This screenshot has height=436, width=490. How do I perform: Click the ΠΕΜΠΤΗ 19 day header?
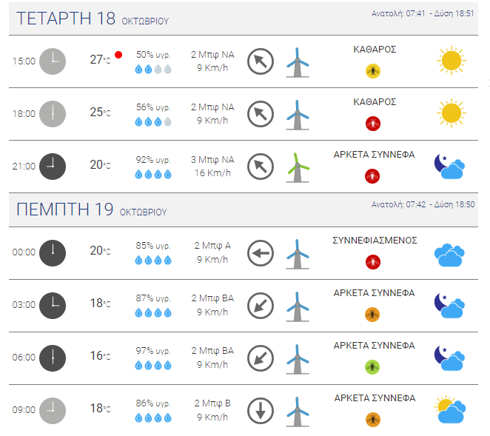(x=65, y=209)
